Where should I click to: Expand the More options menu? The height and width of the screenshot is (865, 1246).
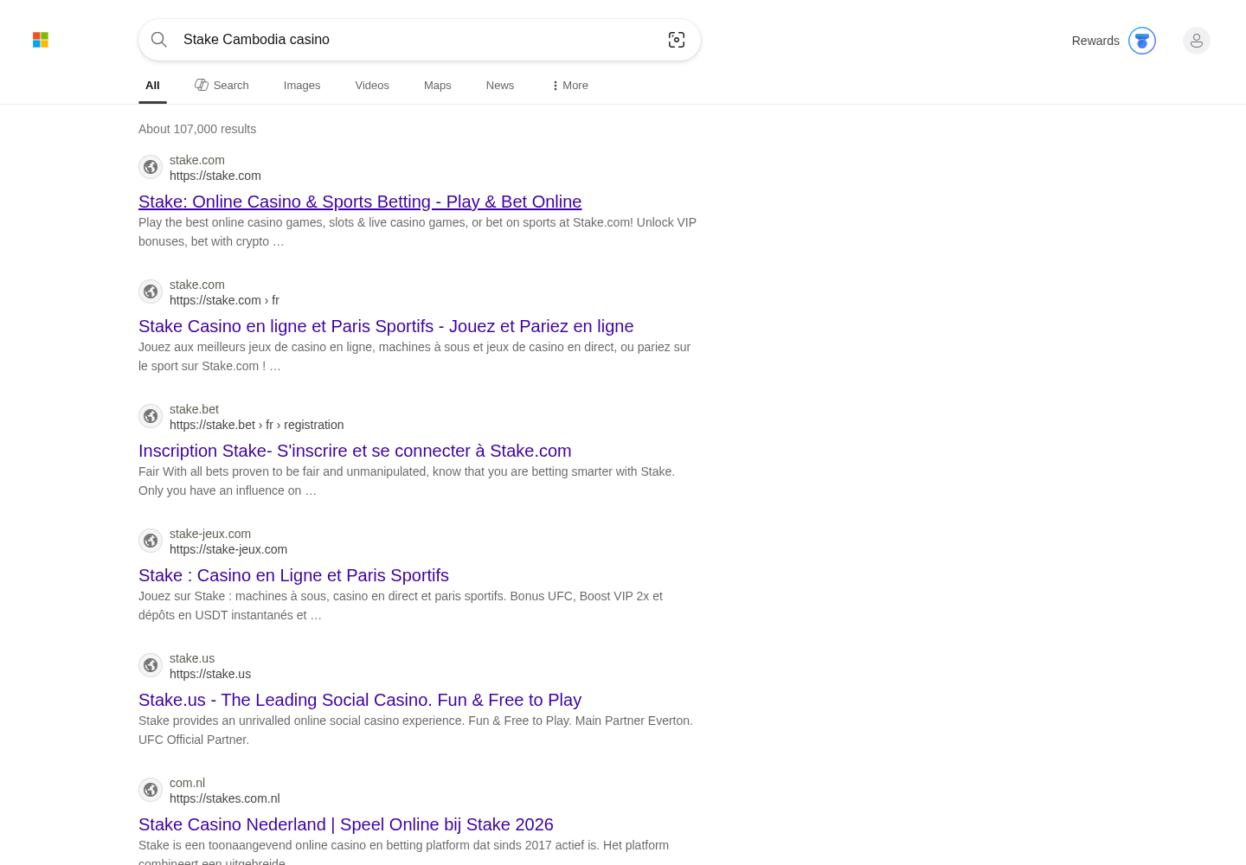point(569,86)
